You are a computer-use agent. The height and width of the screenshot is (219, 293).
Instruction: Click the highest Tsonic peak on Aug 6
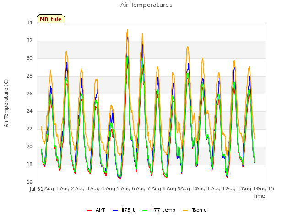point(128,30)
